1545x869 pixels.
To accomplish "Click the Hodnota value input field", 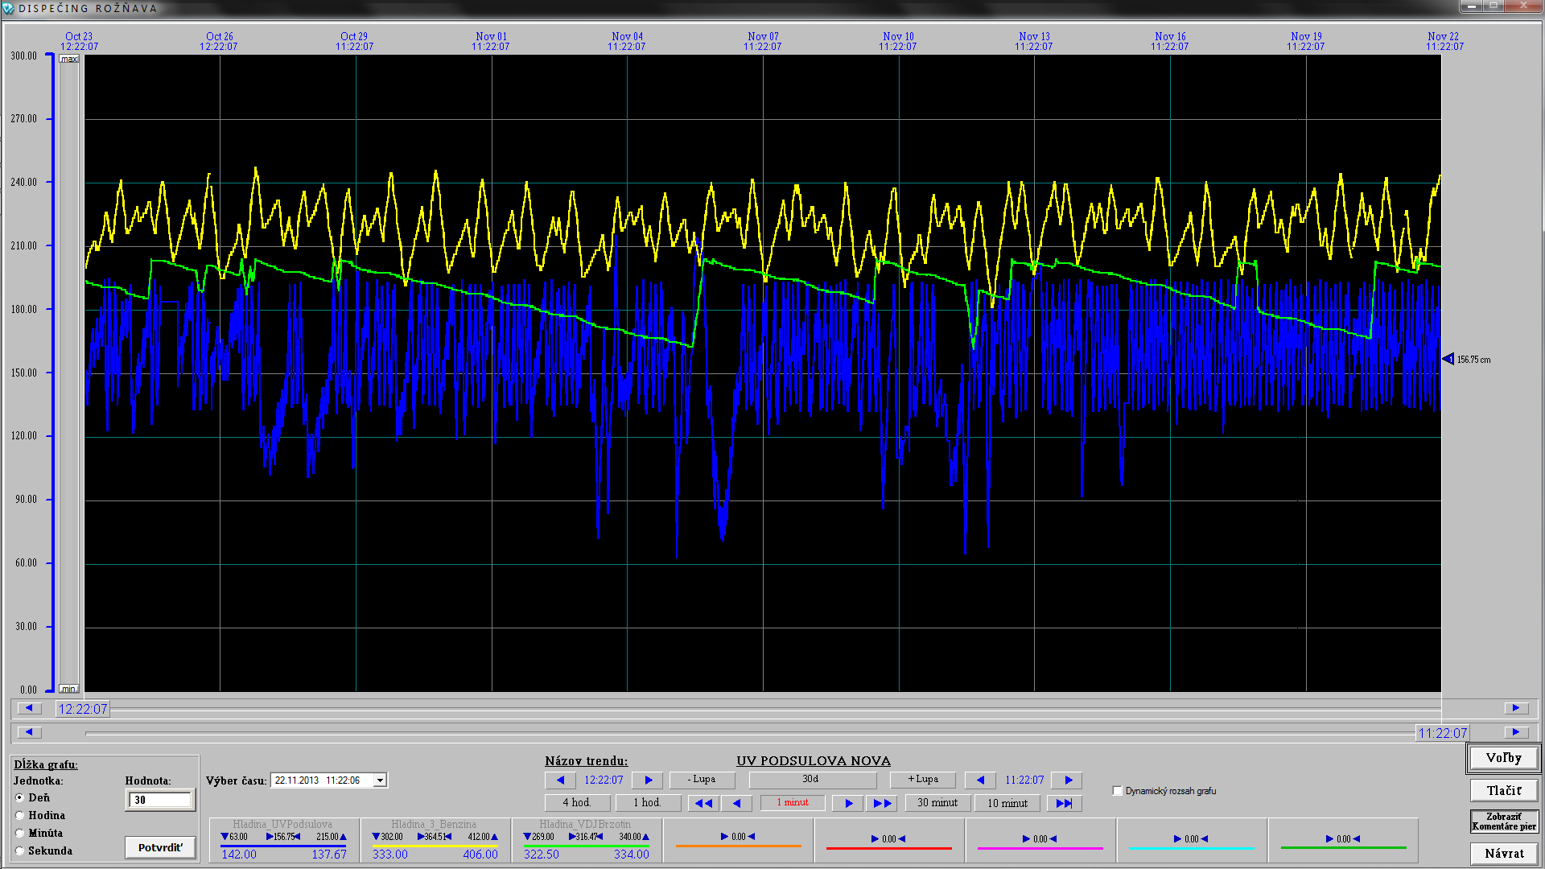I will pyautogui.click(x=160, y=800).
